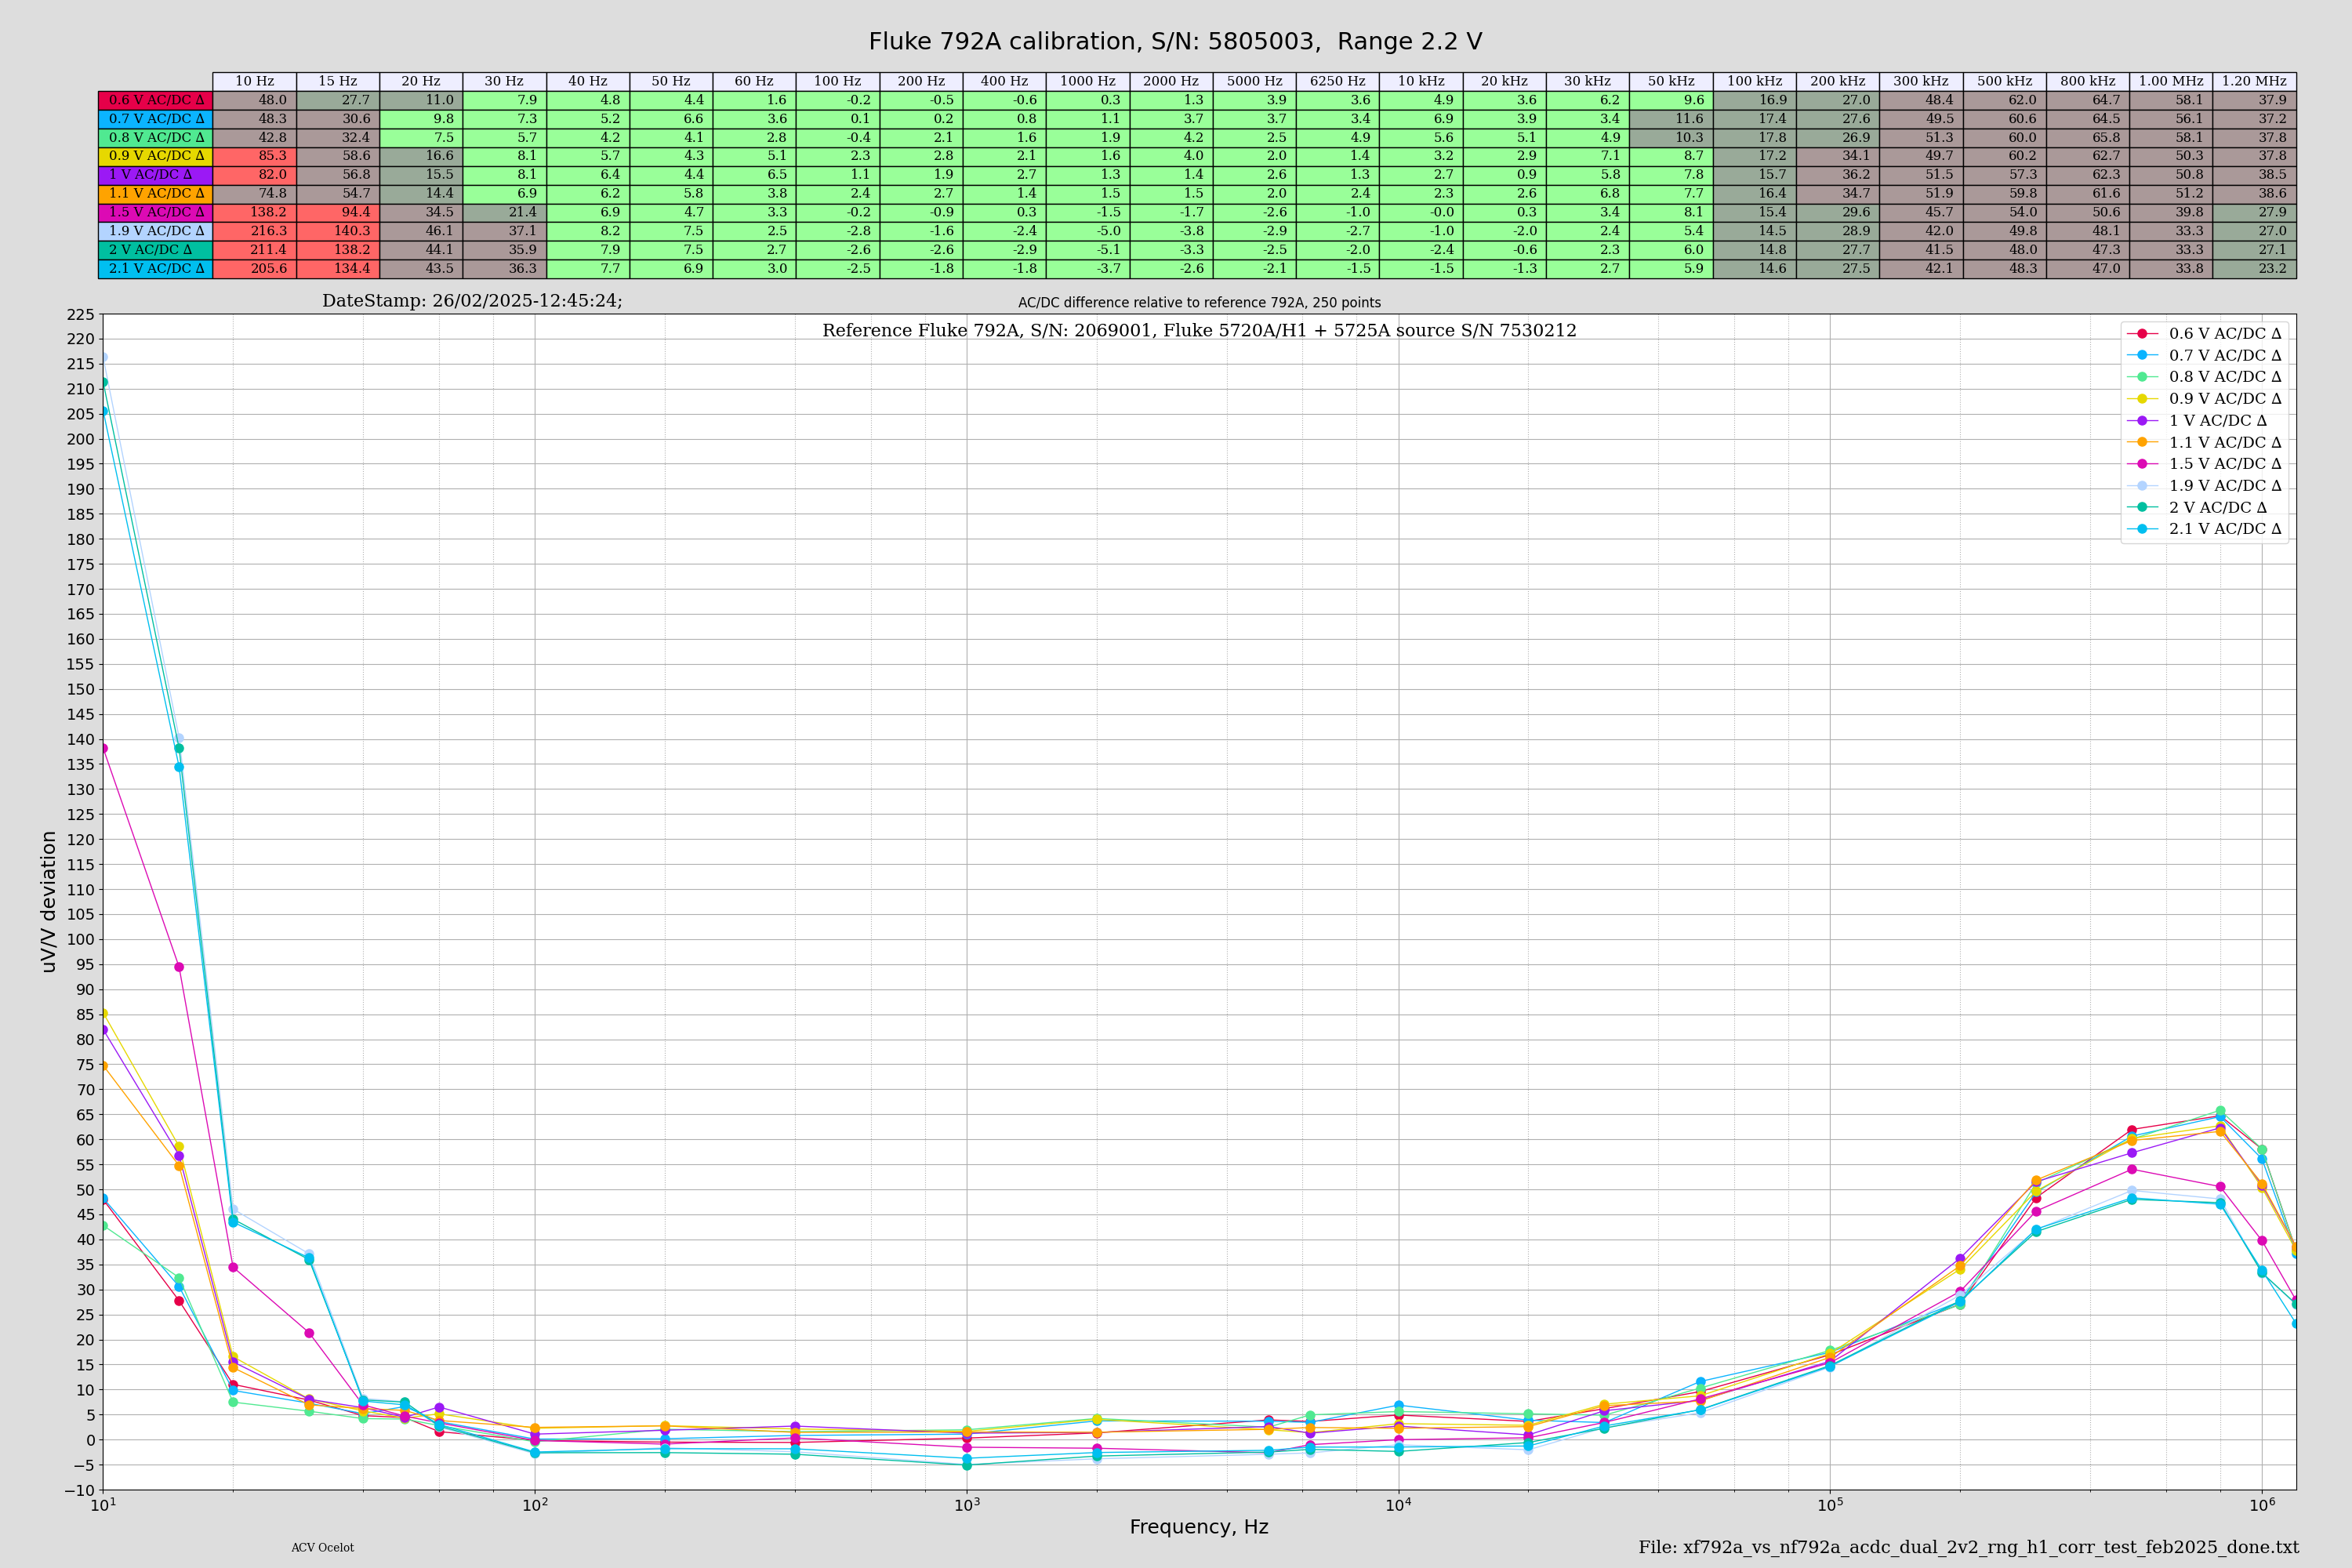Click the 0.7 V AC/DC Δ table row label
This screenshot has width=2352, height=1568.
click(x=156, y=119)
